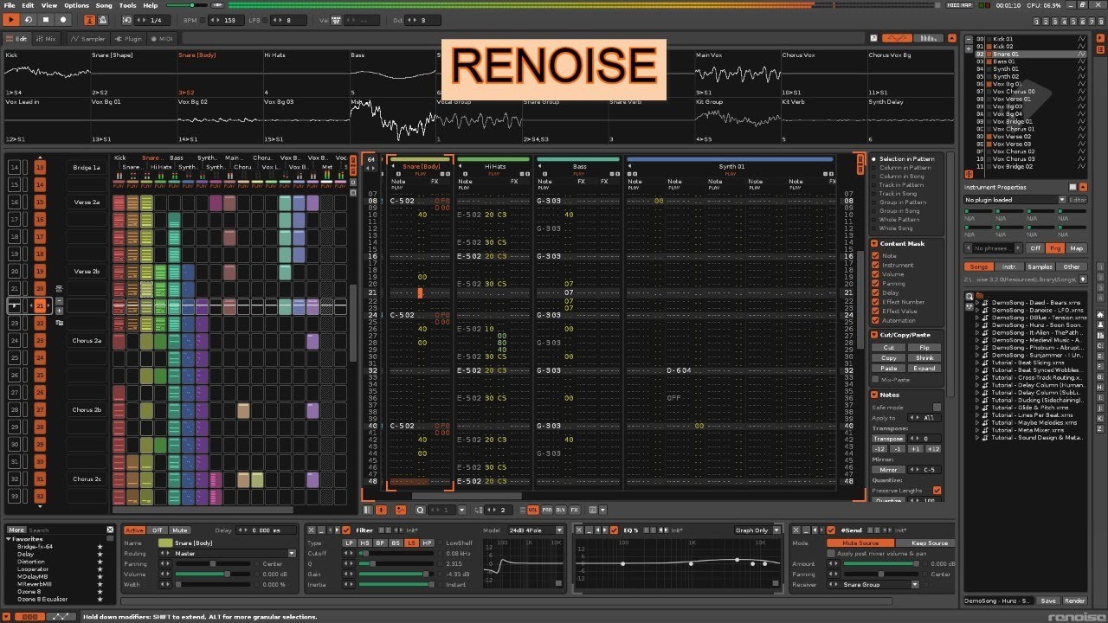1108x623 pixels.
Task: Click the Render button
Action: click(x=1075, y=601)
